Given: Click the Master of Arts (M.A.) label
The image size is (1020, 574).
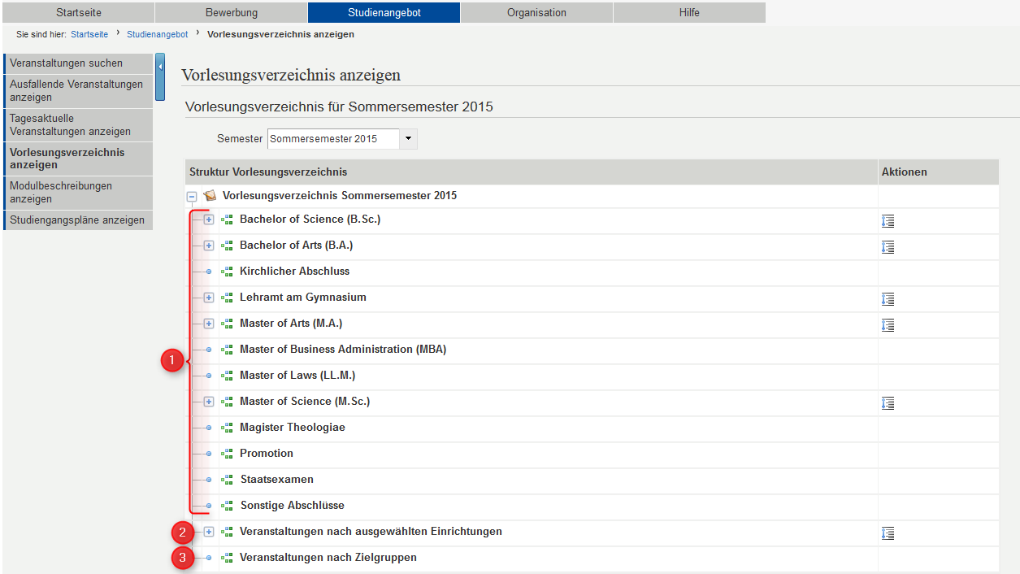Looking at the screenshot, I should point(291,324).
